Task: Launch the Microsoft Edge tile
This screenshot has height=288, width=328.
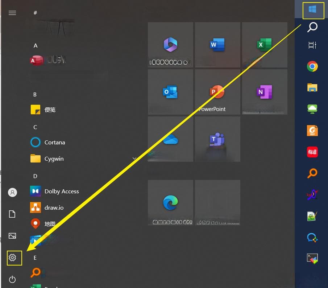Action: coord(170,202)
